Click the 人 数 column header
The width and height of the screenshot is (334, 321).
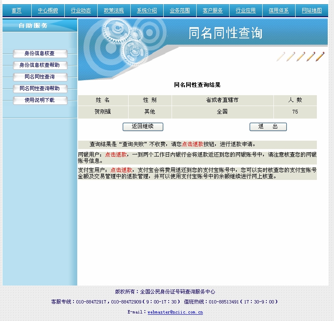coord(295,100)
